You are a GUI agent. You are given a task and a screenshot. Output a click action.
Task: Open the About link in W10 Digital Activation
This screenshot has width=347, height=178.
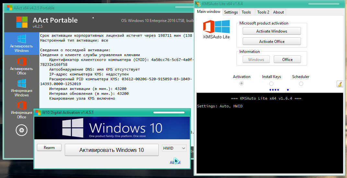click(175, 162)
